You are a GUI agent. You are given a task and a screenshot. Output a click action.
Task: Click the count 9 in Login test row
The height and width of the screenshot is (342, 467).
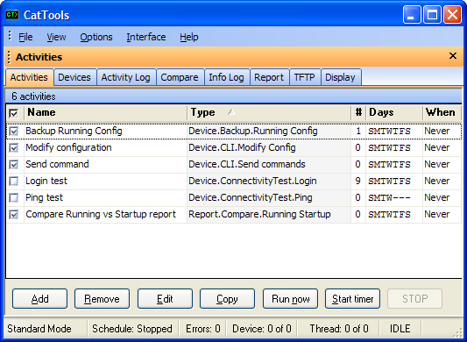(x=358, y=181)
